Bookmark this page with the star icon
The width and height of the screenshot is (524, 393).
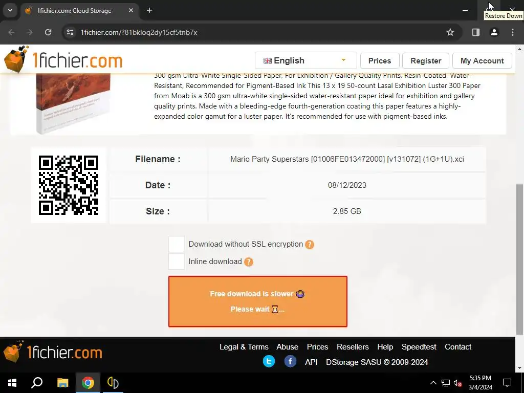pos(450,32)
